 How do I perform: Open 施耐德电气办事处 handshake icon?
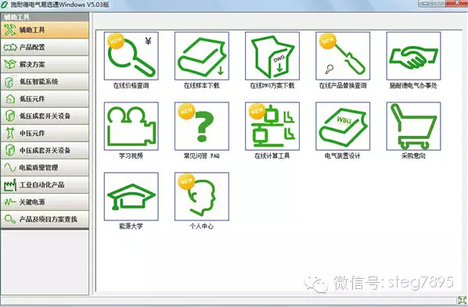pyautogui.click(x=413, y=55)
